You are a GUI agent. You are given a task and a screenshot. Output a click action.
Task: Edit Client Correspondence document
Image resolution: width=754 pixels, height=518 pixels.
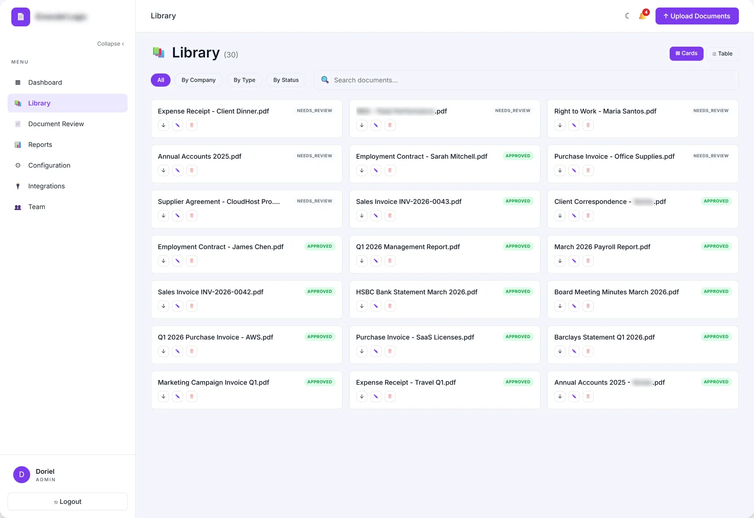(x=574, y=216)
